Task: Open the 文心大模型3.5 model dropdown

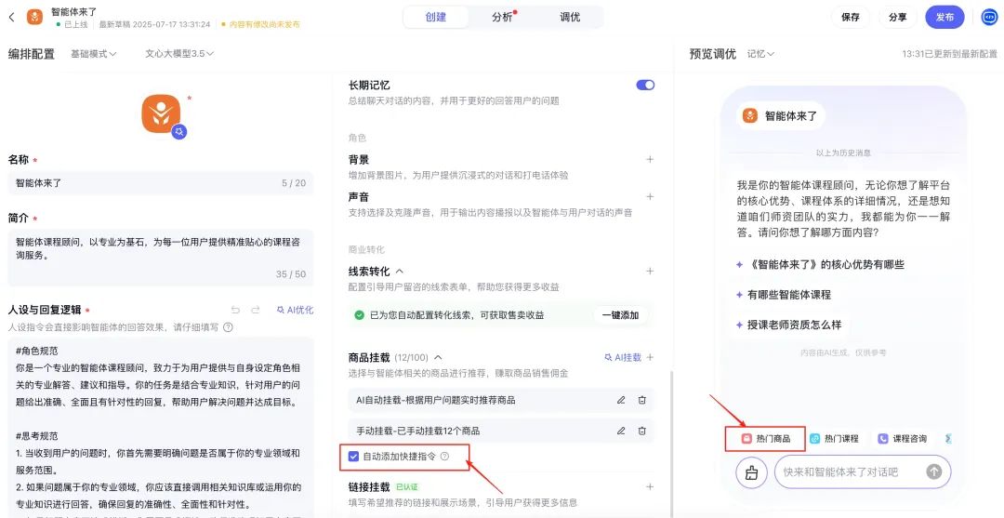Action: (x=179, y=54)
